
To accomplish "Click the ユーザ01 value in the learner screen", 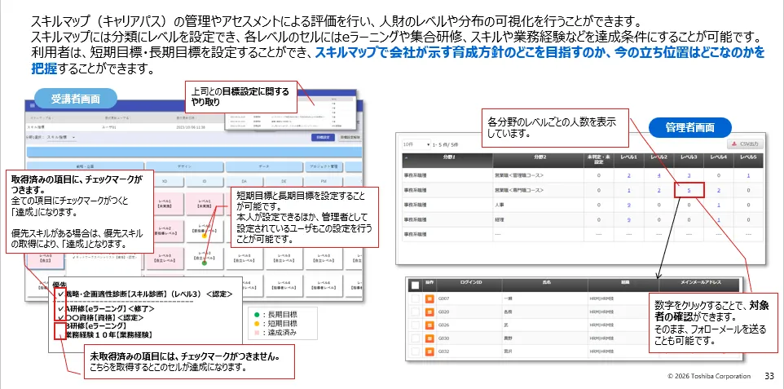I will coord(109,128).
